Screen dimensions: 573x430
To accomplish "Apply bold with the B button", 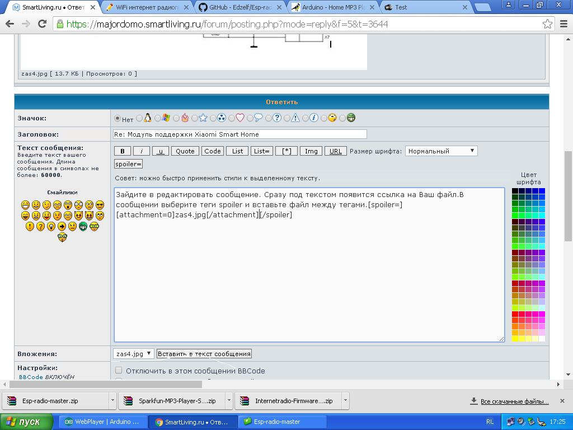I will [123, 151].
